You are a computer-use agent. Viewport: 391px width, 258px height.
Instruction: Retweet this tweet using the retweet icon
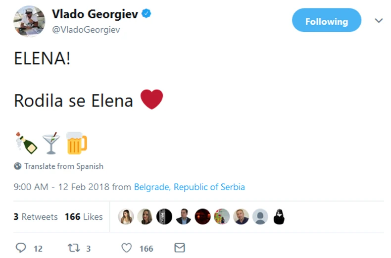(74, 248)
